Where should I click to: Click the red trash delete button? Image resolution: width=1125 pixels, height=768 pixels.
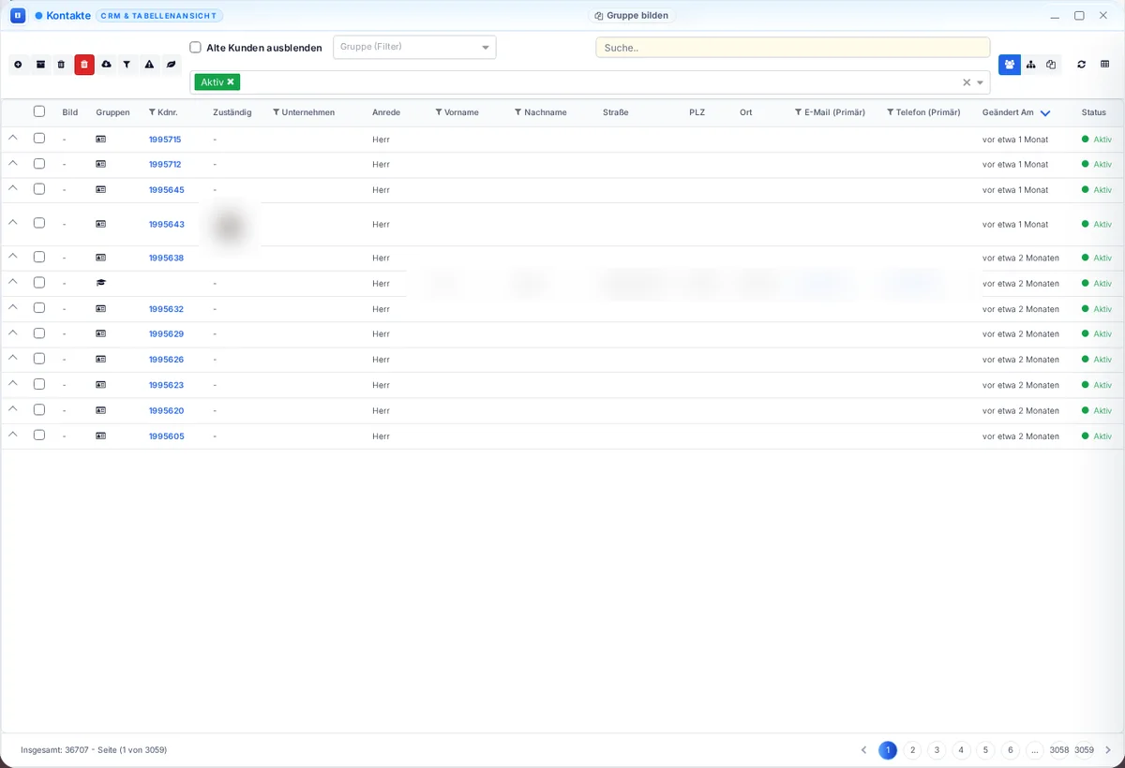click(x=84, y=65)
